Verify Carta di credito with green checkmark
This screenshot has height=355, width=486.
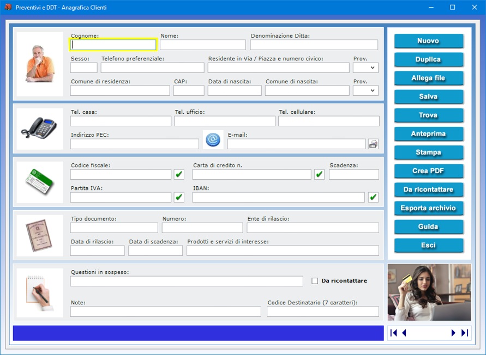(319, 175)
